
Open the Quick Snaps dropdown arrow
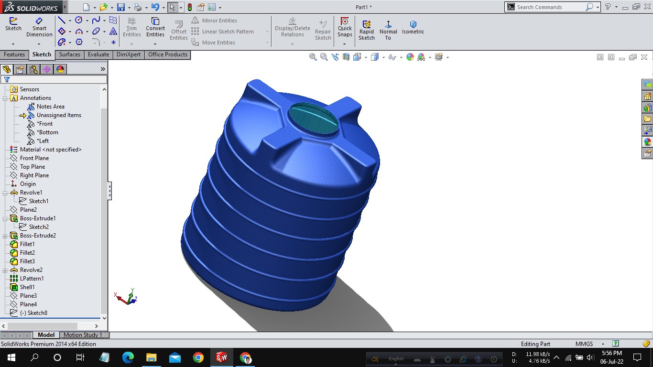[x=344, y=44]
